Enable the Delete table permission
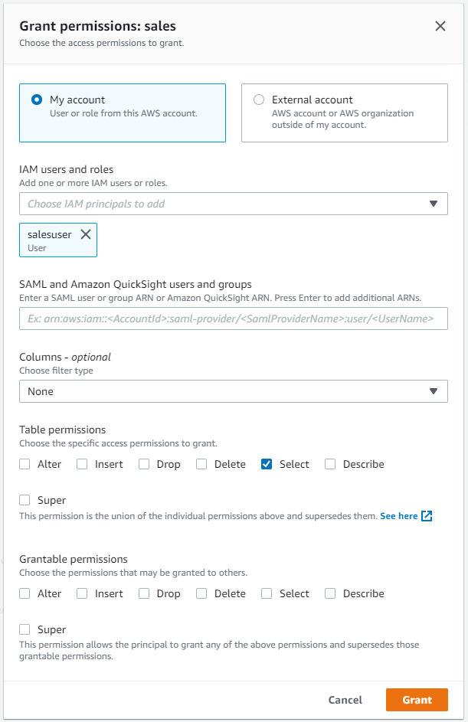This screenshot has width=468, height=722. coord(201,464)
